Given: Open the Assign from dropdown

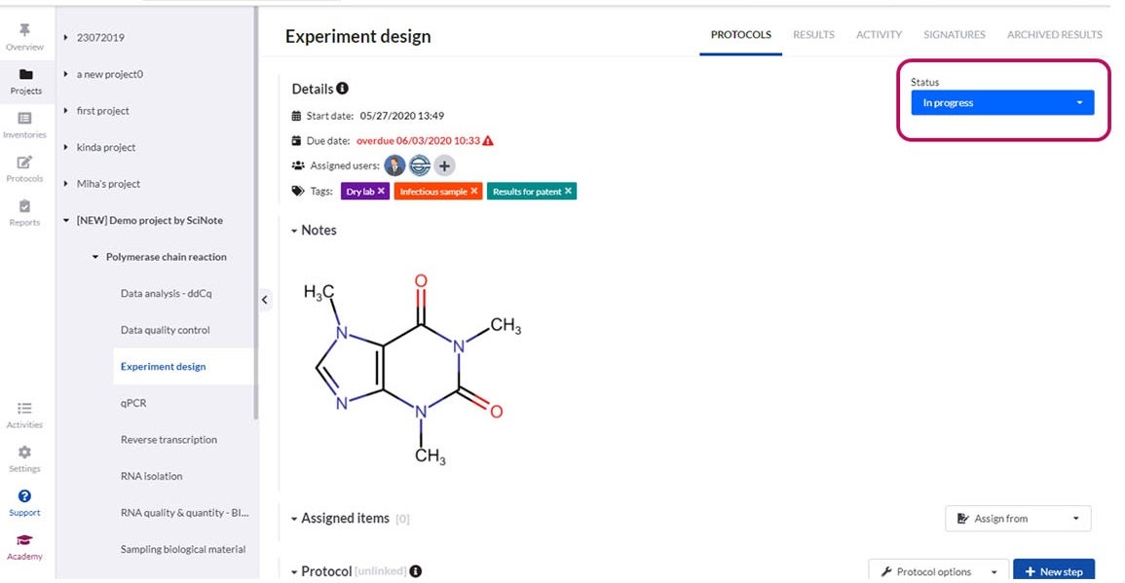Looking at the screenshot, I should click(x=1018, y=519).
